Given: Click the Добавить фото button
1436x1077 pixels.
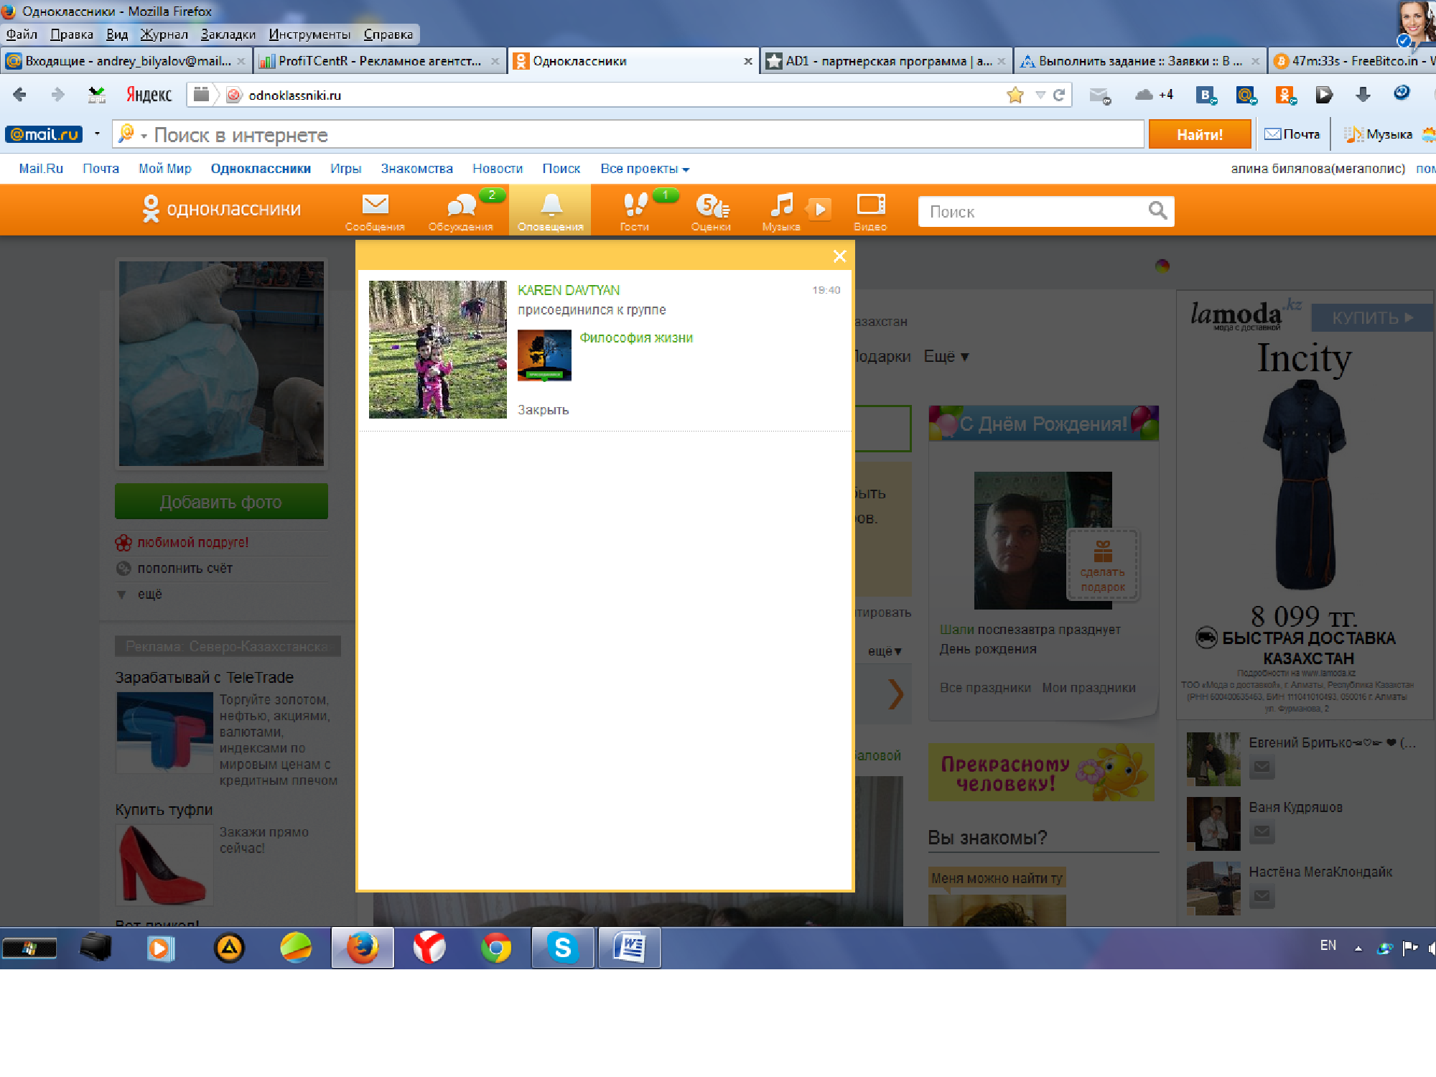Looking at the screenshot, I should click(221, 501).
